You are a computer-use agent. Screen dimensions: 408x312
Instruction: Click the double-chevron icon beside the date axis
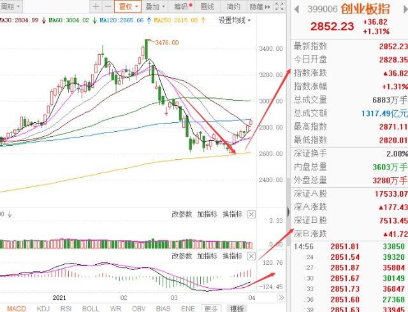[281, 297]
